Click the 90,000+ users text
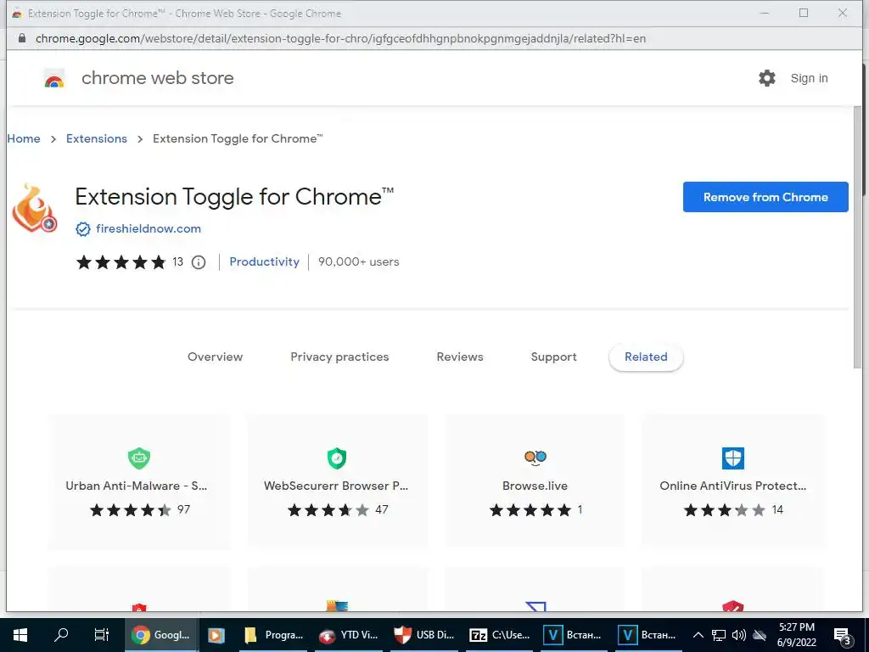This screenshot has width=869, height=652. coord(359,261)
